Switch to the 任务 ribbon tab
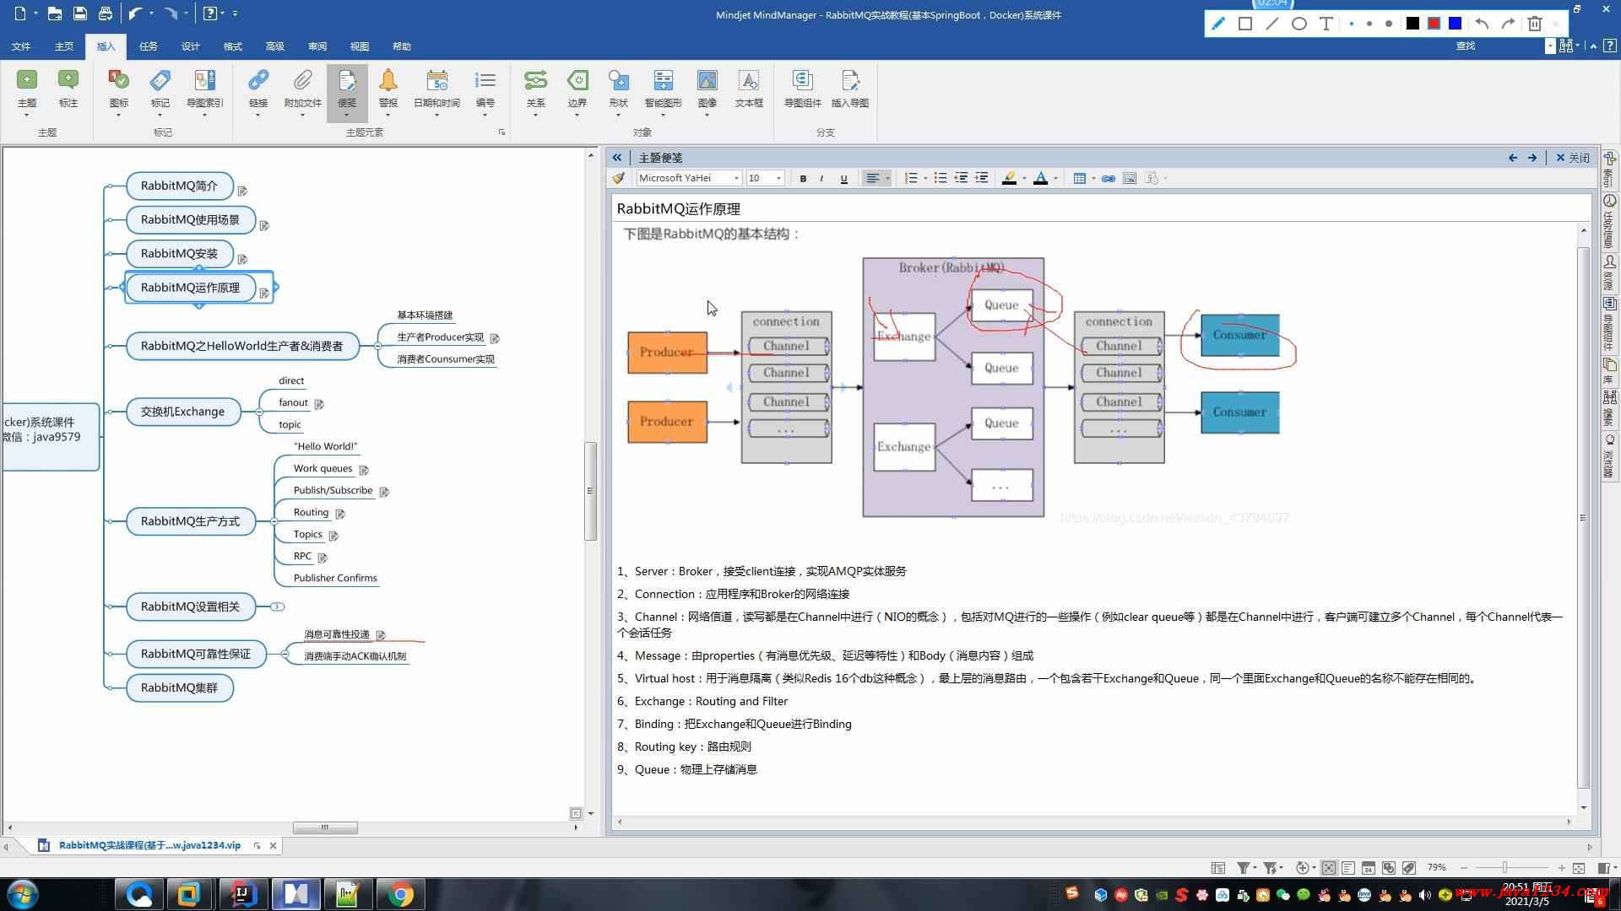The image size is (1621, 911). [x=149, y=46]
